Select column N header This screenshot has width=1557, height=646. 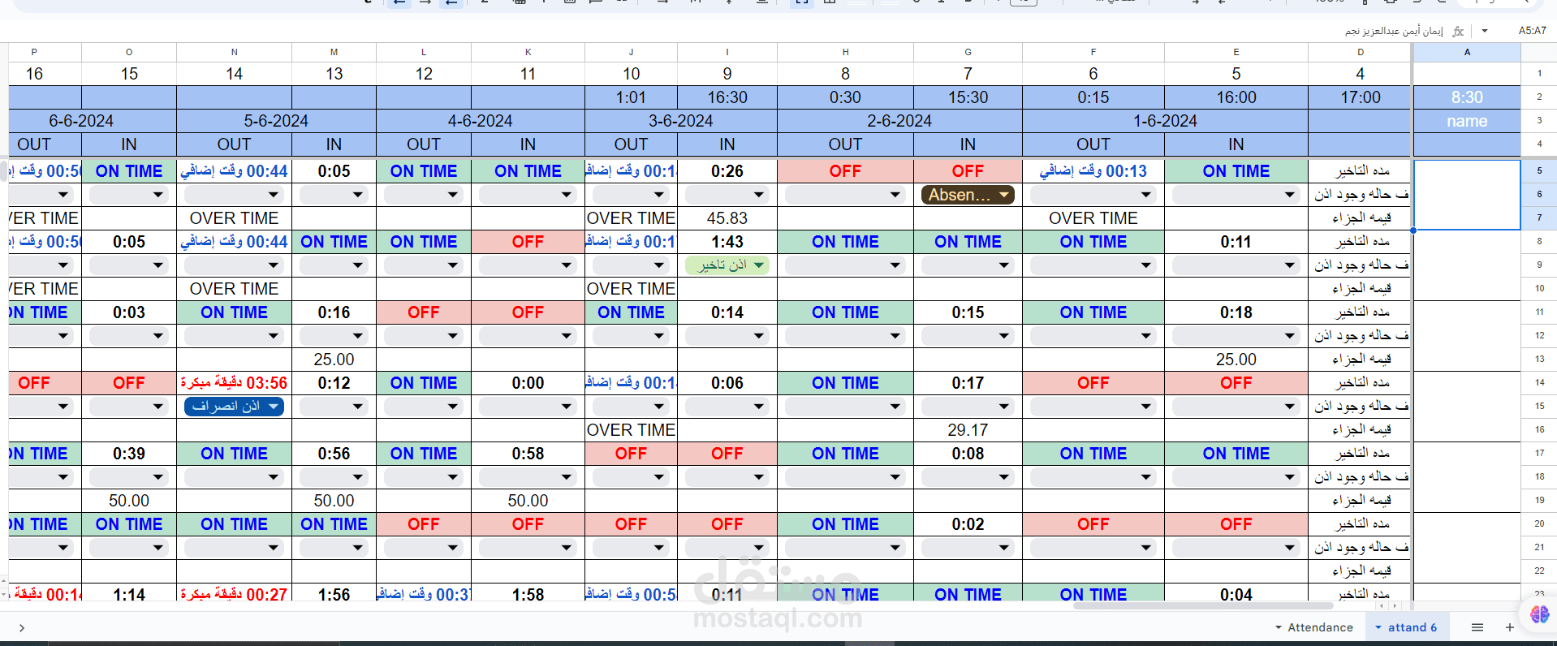(234, 52)
